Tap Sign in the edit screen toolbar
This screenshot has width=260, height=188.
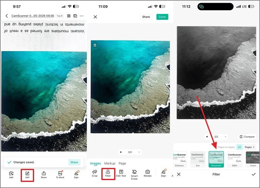163,173
